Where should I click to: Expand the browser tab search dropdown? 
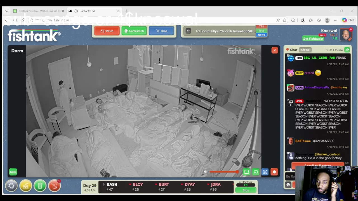point(7,11)
